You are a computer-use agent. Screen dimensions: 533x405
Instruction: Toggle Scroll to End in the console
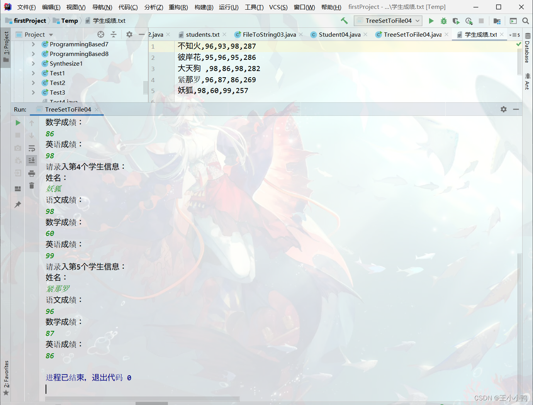click(x=32, y=160)
